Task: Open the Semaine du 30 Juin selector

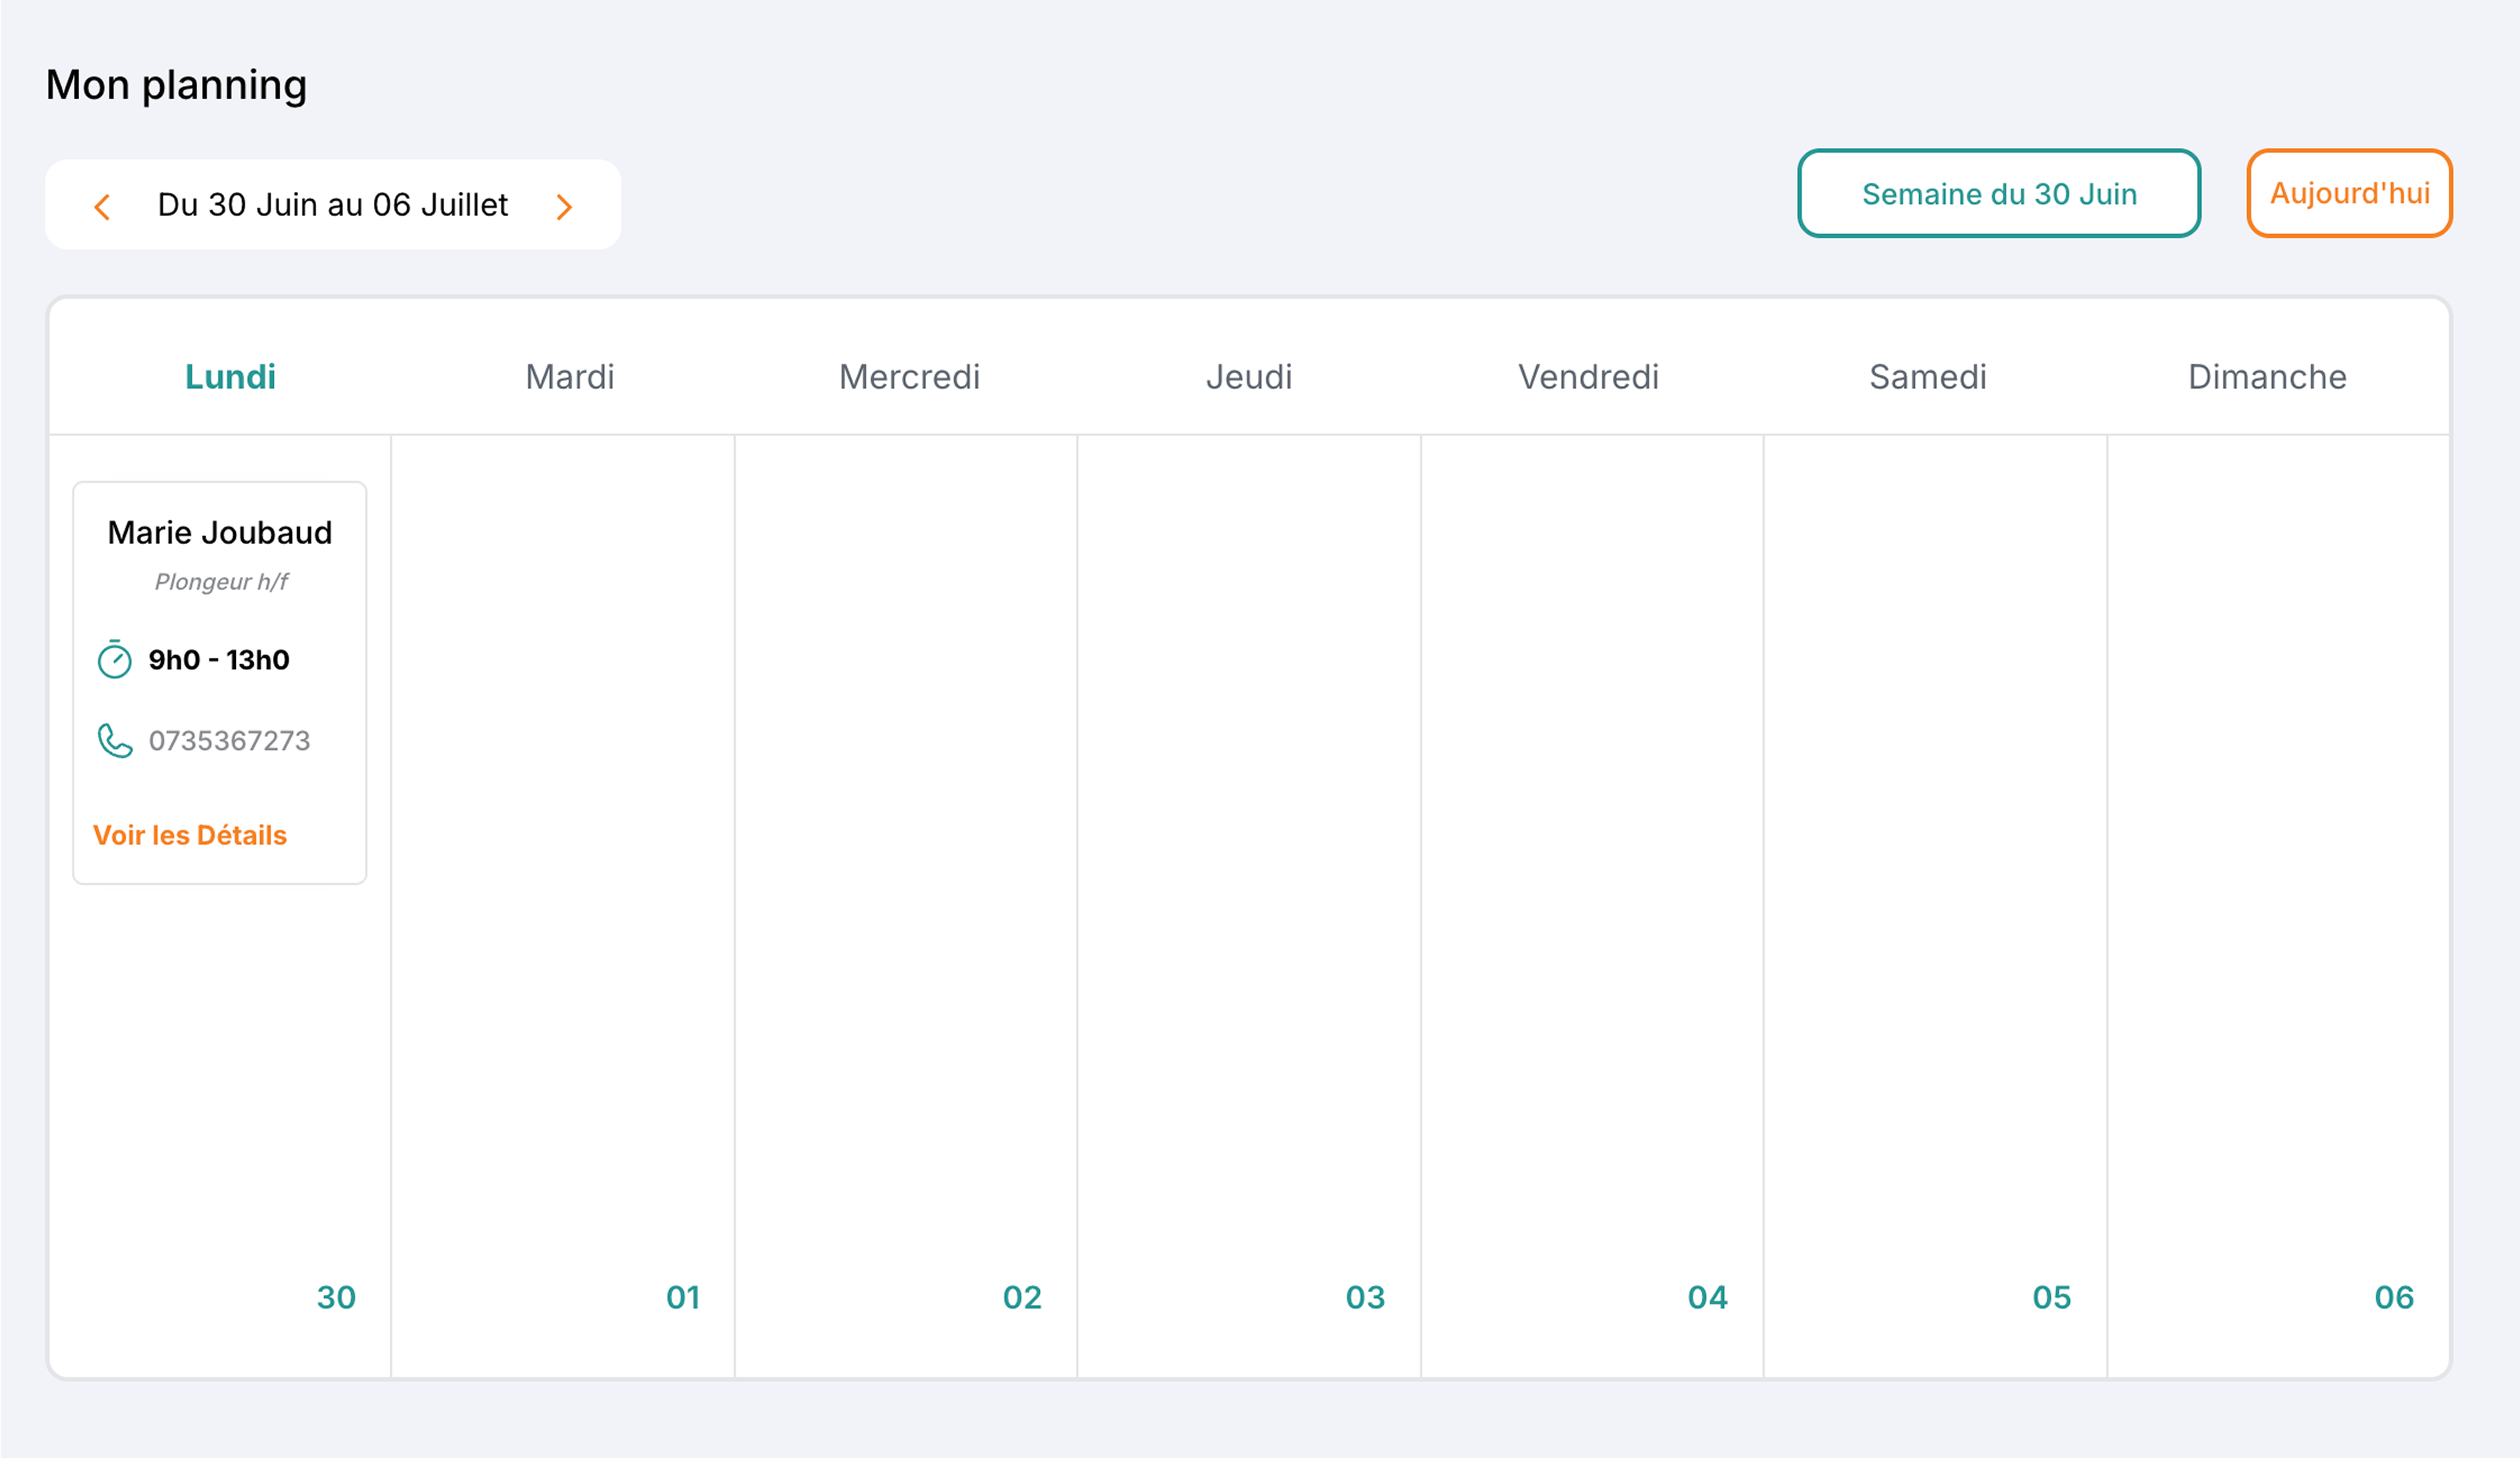Action: [1999, 193]
